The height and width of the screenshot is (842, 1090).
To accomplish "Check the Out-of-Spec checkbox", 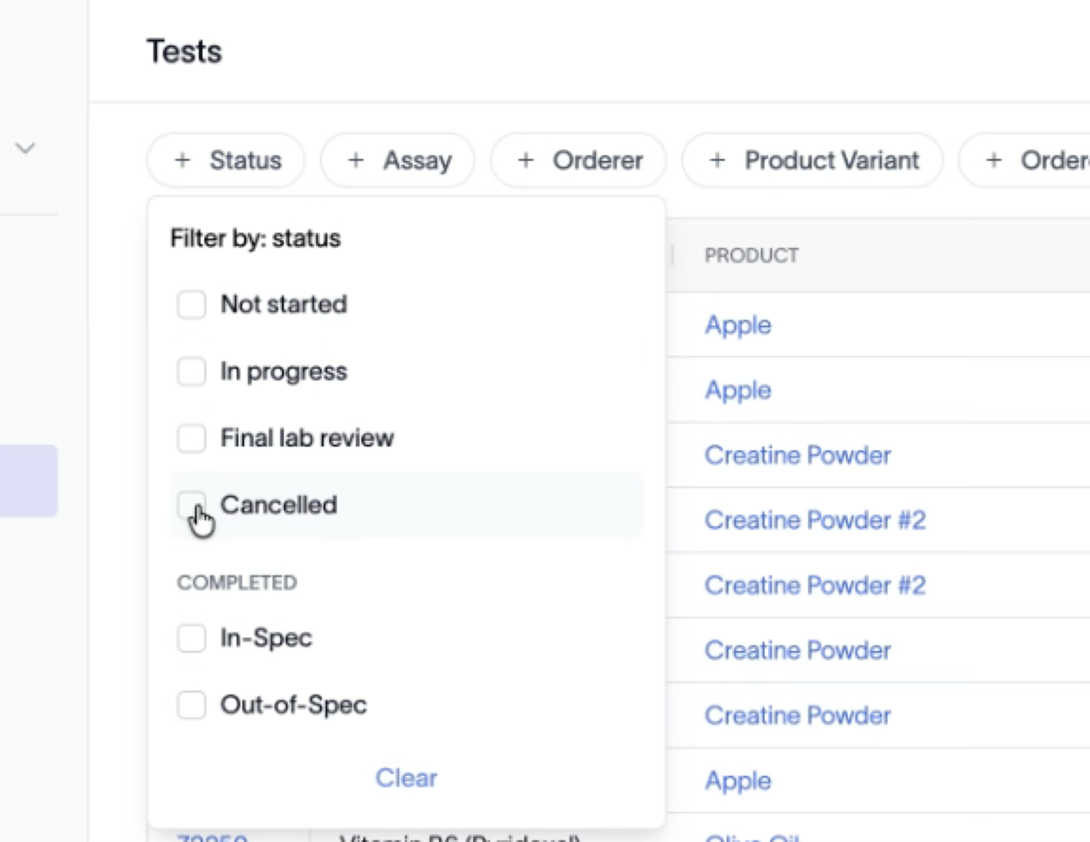I will point(191,705).
